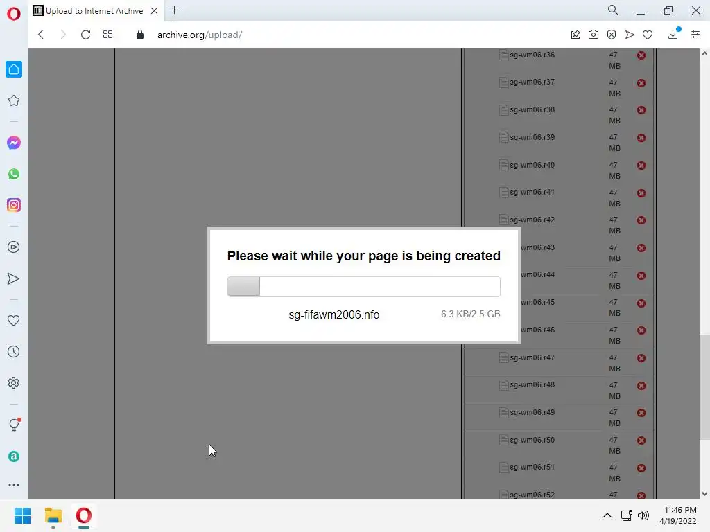Open sidebar setup three dots
The height and width of the screenshot is (532, 710).
pos(14,485)
